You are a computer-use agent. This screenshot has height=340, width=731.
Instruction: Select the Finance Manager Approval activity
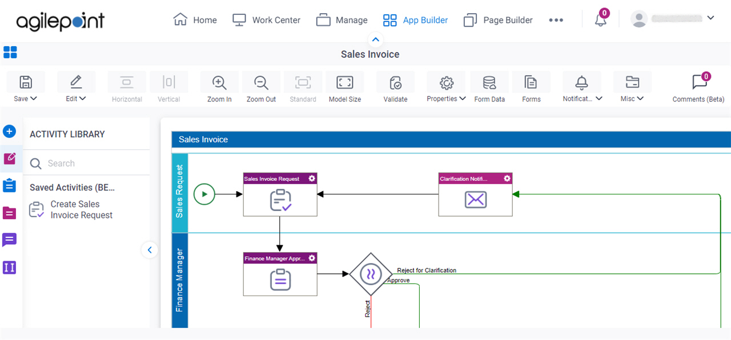[280, 274]
